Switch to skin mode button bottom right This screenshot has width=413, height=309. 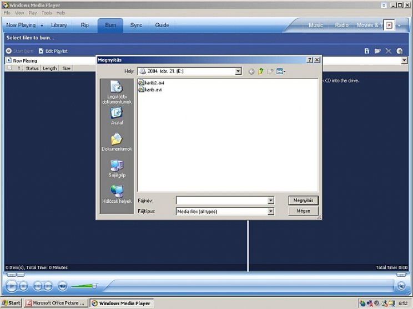pyautogui.click(x=401, y=286)
